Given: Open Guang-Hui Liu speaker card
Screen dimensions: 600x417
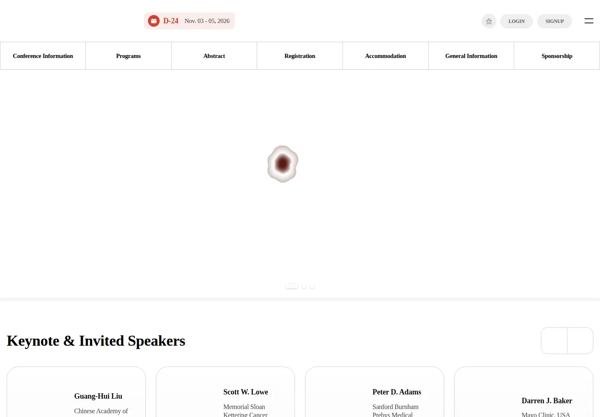Looking at the screenshot, I should pyautogui.click(x=76, y=392).
